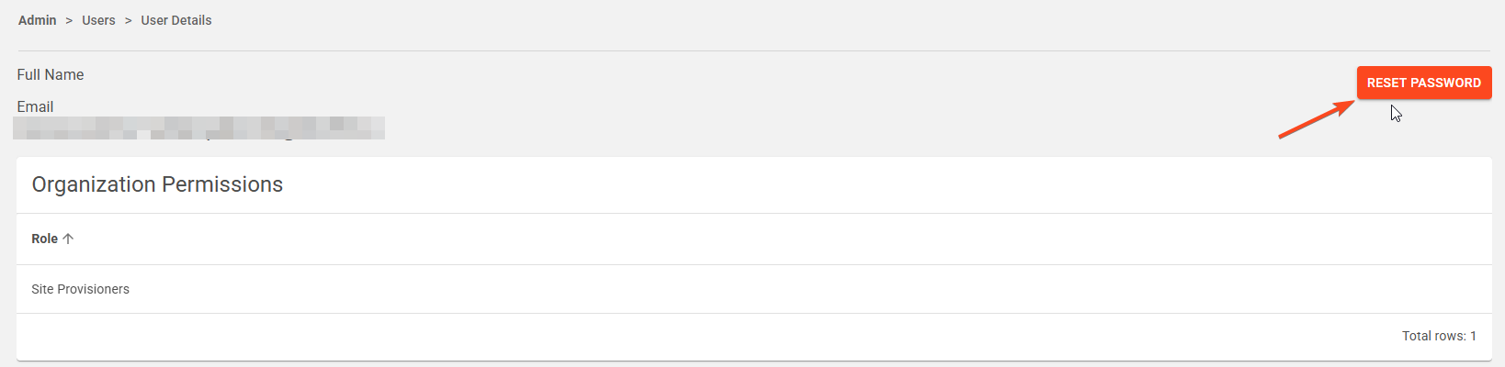
Task: Click the horizontal divider below the breadcrumbs
Action: coord(753,50)
